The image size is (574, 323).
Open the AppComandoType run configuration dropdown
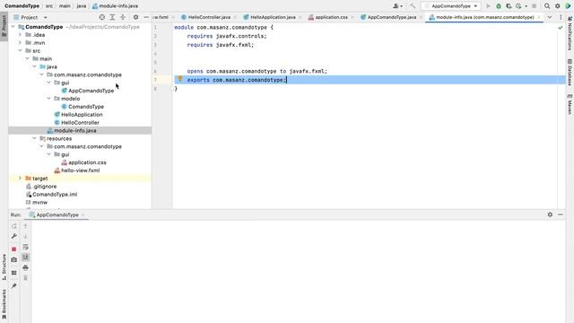[451, 6]
